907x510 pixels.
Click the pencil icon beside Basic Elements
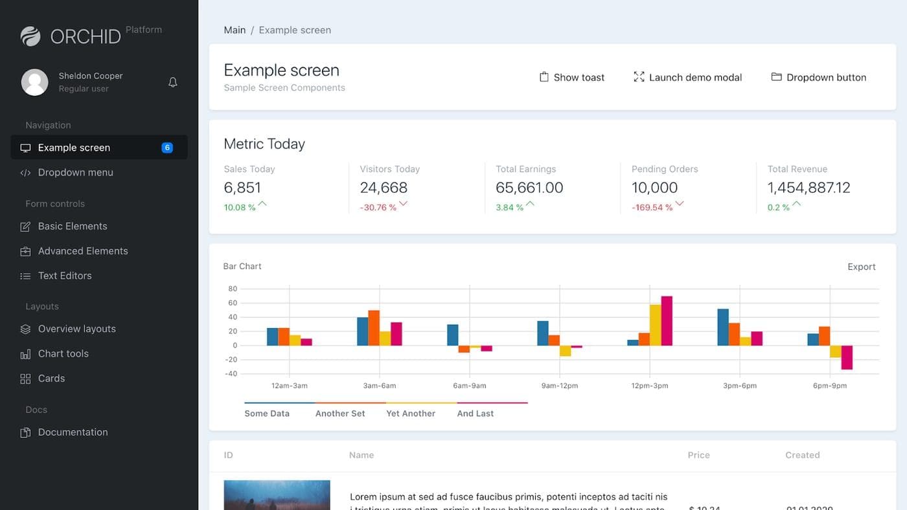(25, 227)
